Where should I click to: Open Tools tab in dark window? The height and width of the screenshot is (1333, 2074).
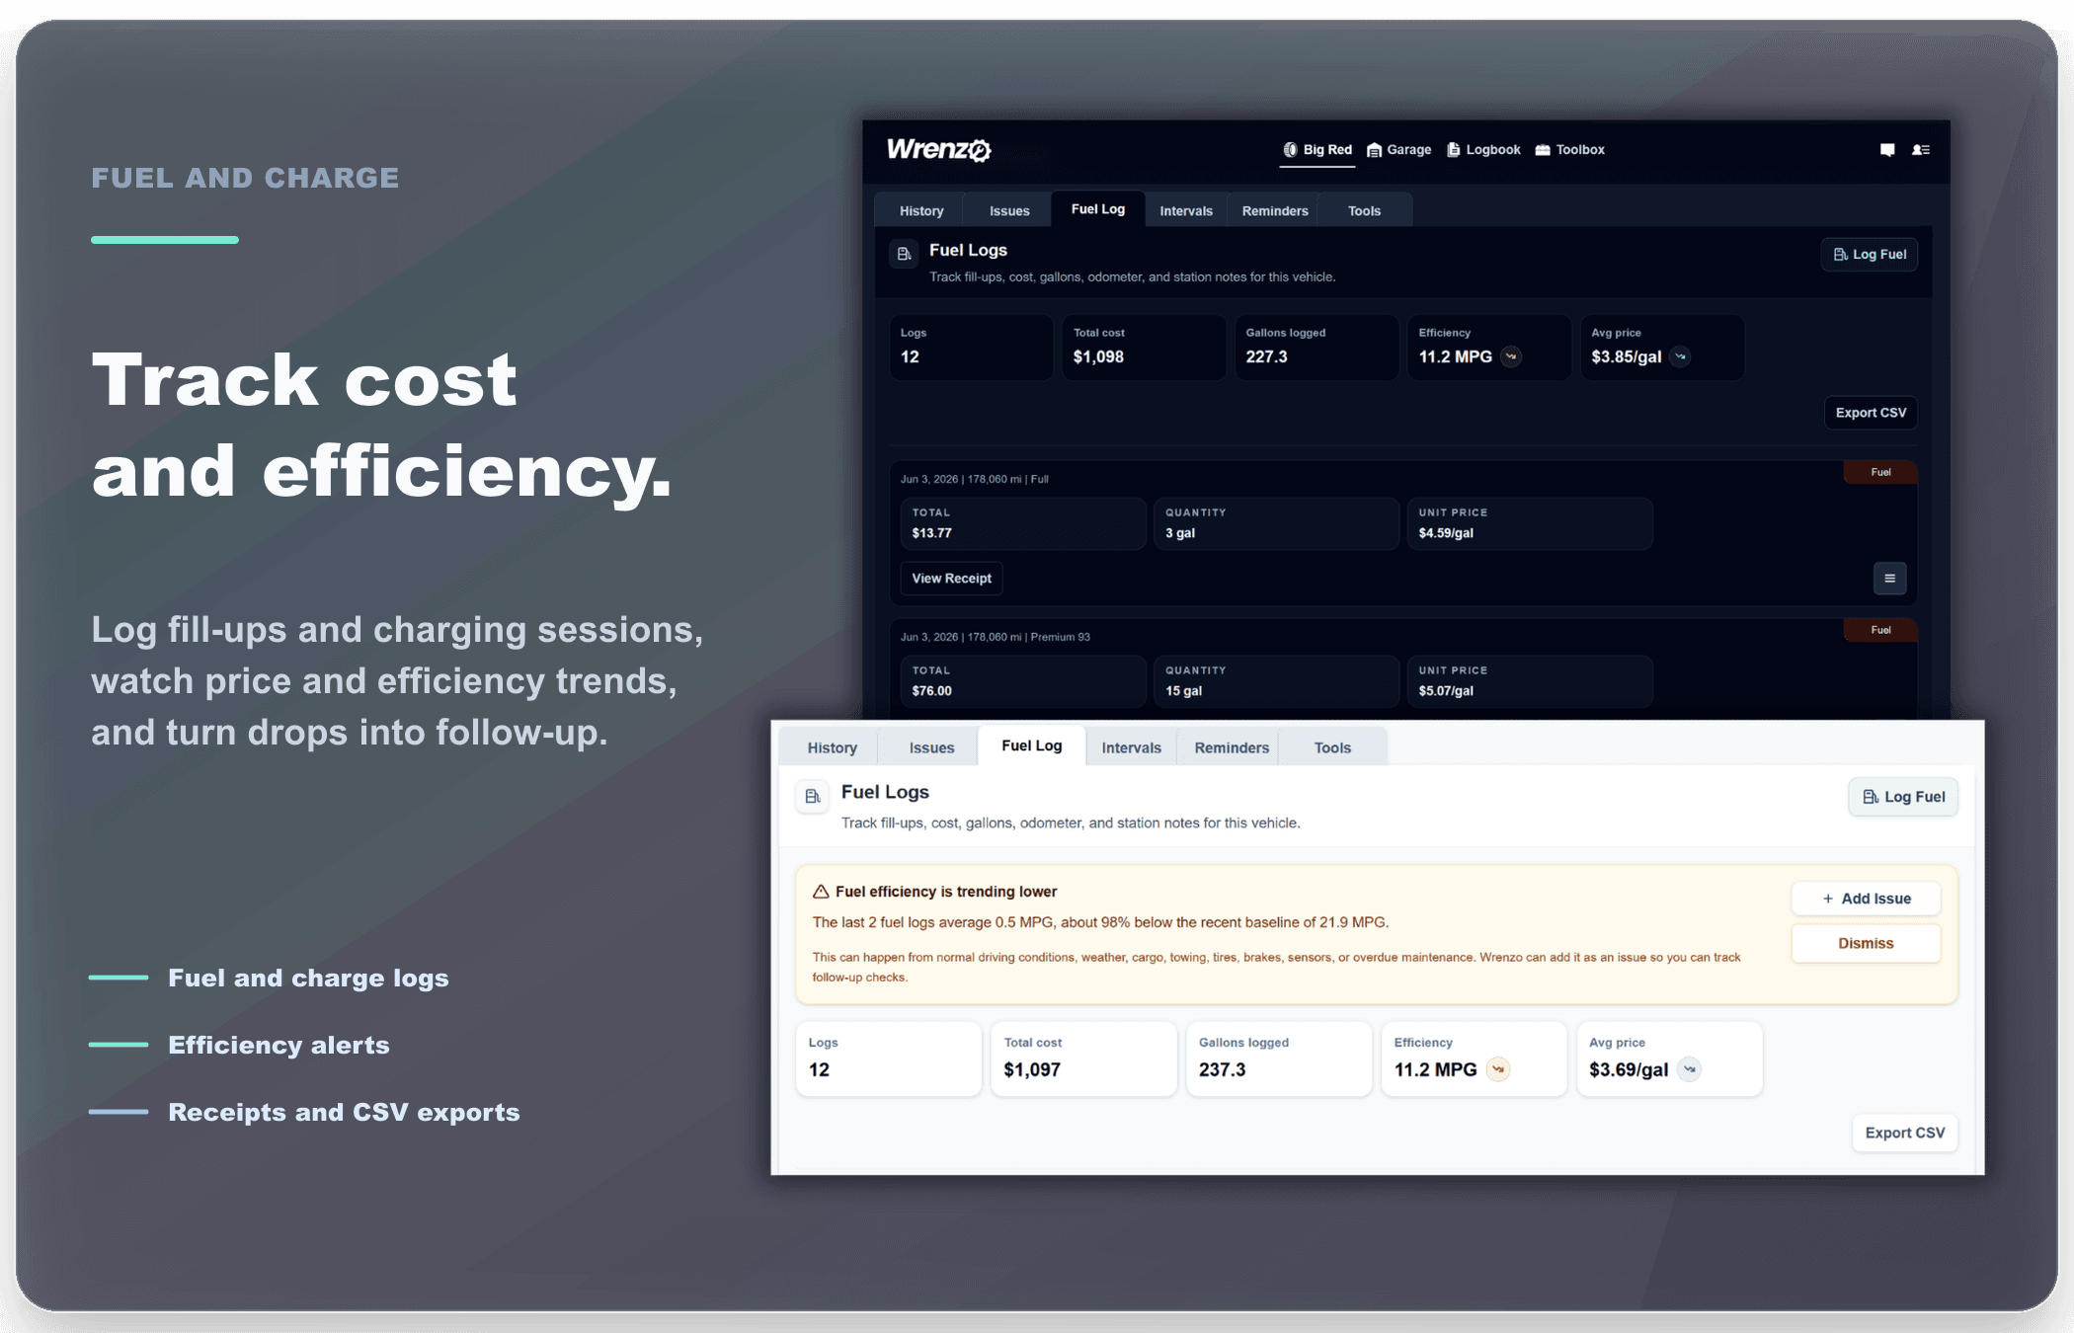coord(1365,210)
